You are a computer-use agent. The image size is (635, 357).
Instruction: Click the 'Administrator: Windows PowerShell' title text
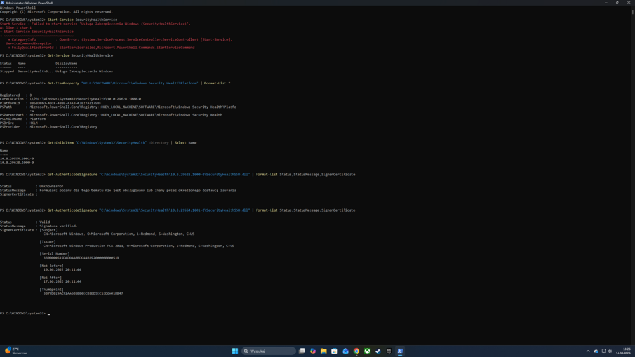point(29,3)
